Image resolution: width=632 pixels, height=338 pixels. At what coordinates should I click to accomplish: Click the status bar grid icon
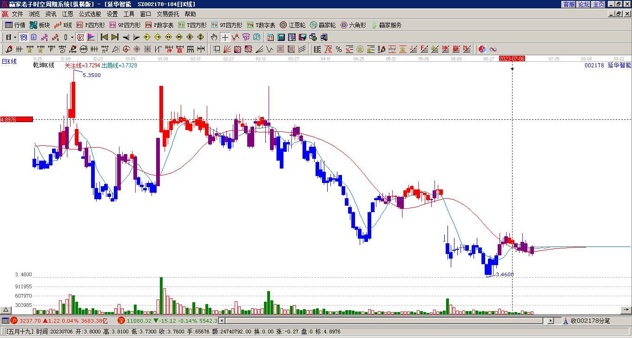coord(5,320)
